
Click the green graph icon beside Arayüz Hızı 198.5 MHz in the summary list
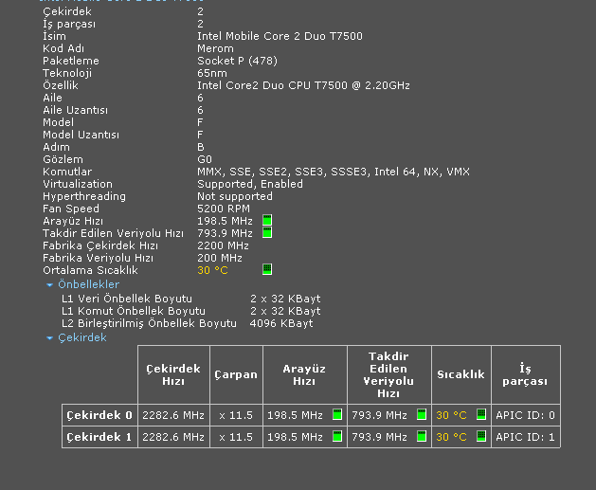(x=267, y=221)
